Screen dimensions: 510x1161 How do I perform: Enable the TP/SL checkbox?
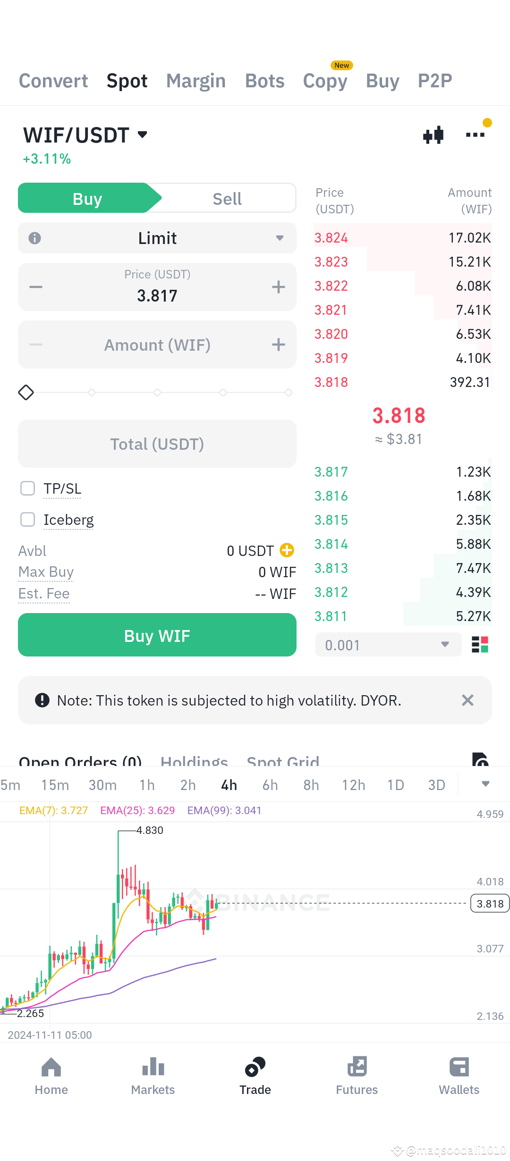(x=28, y=488)
